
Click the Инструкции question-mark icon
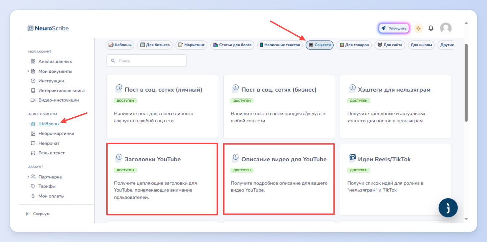click(x=33, y=81)
